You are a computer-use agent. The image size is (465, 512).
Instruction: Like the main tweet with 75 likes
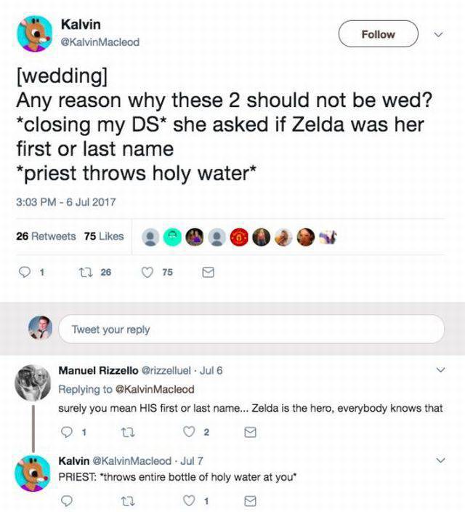[x=147, y=272]
